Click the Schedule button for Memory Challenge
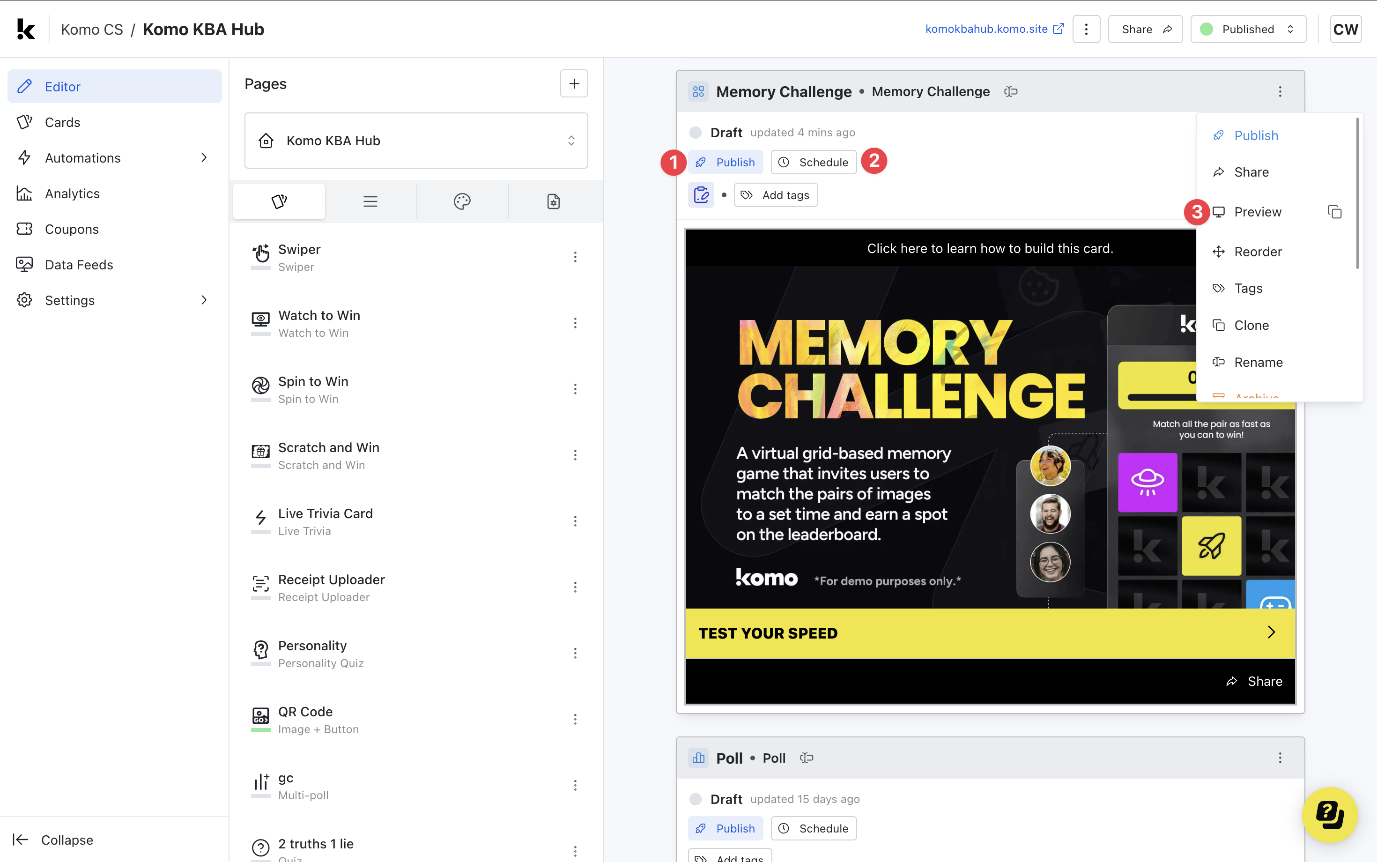Image resolution: width=1377 pixels, height=862 pixels. click(813, 163)
